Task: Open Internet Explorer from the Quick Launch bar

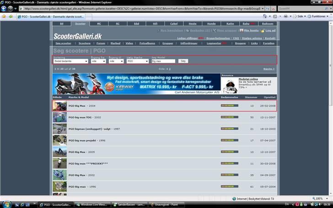Action: coord(22,205)
